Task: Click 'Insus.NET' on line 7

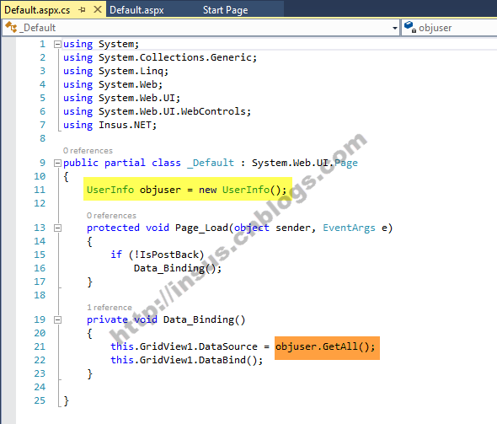Action: 125,125
